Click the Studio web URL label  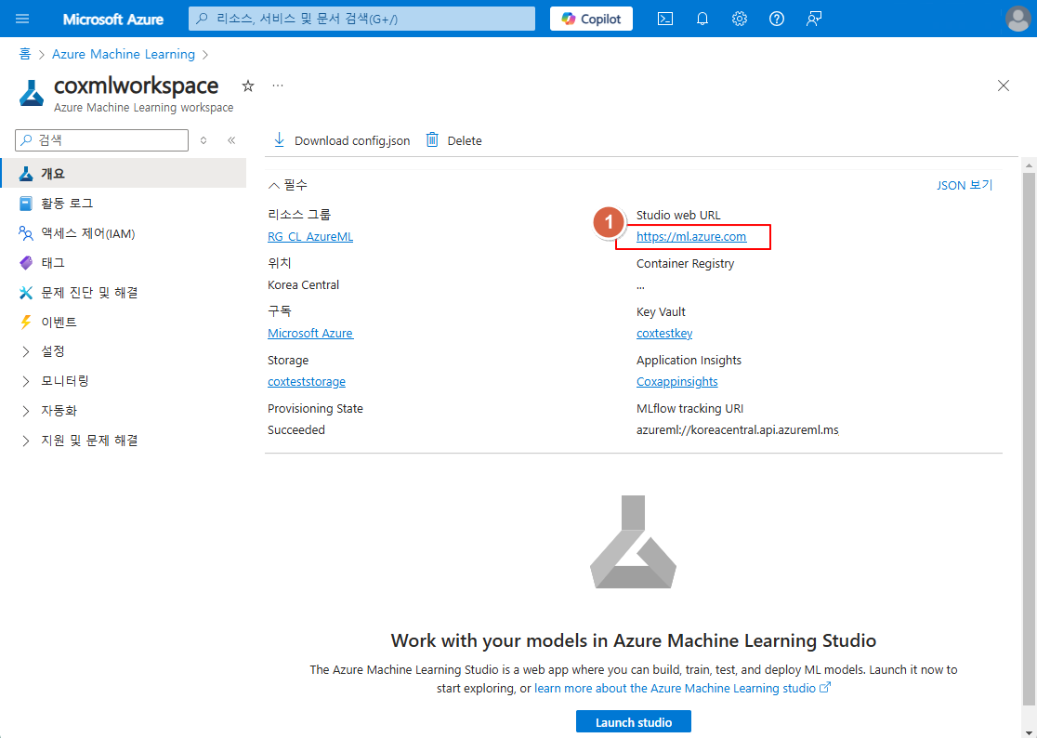pos(678,215)
